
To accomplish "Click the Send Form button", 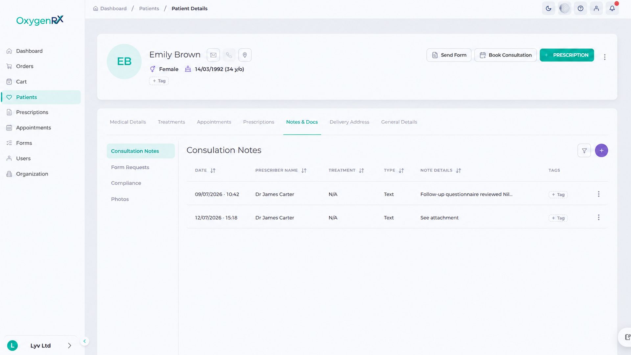I will click(449, 55).
